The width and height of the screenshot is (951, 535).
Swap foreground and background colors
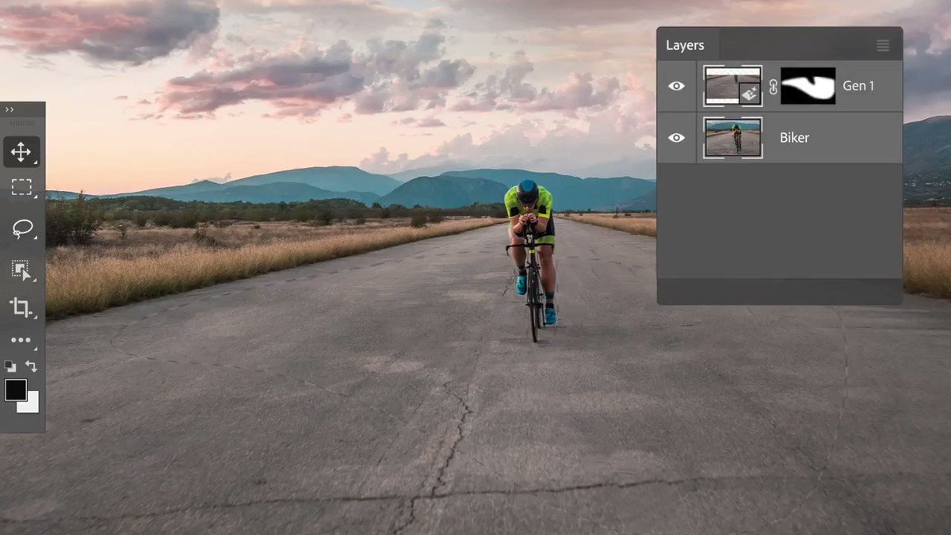[32, 365]
